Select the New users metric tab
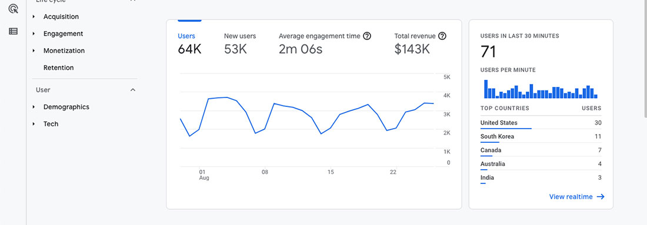Image resolution: width=647 pixels, height=225 pixels. point(240,43)
